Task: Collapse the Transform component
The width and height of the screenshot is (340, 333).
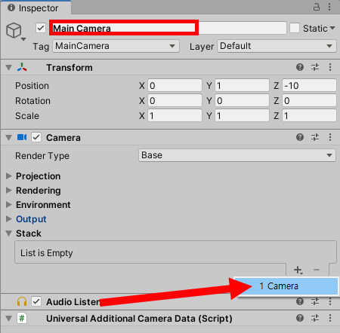Action: click(9, 68)
